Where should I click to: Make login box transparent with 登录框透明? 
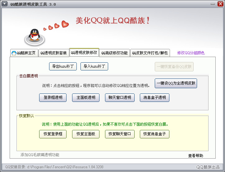(x=53, y=98)
